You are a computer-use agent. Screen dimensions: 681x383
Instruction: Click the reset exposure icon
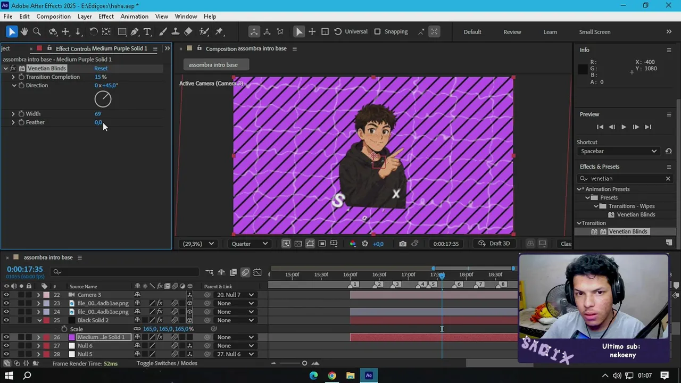point(364,244)
